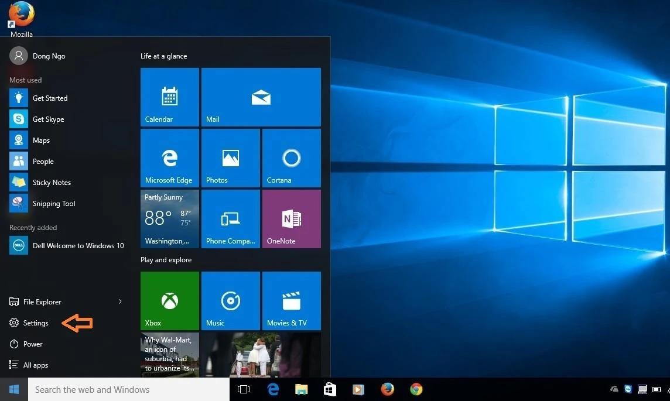Open the Phone Companion tile
This screenshot has width=670, height=401.
click(x=230, y=218)
